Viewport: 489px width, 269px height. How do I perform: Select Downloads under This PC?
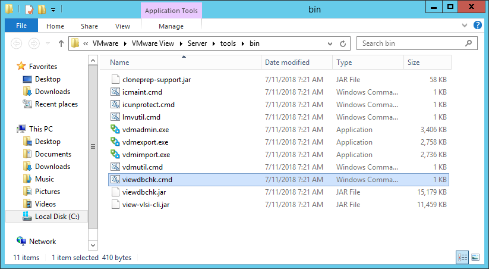point(52,167)
